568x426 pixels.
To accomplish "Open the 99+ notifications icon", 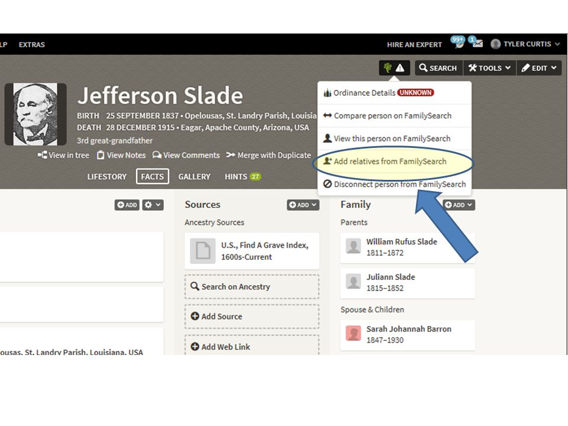I will (458, 43).
